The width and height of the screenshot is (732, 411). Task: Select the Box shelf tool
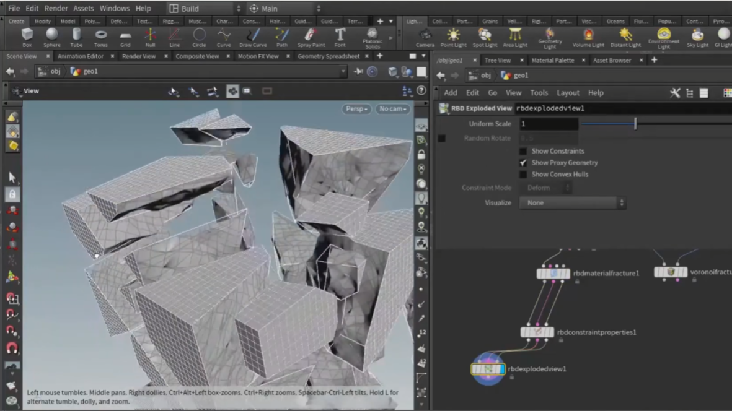(x=27, y=37)
